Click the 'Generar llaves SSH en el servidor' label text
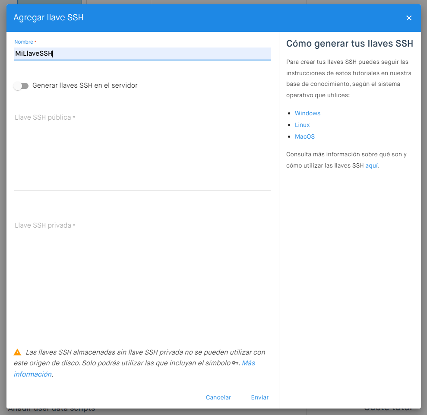The height and width of the screenshot is (415, 427). [85, 86]
